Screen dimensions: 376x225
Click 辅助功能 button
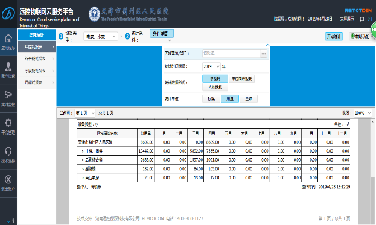click(361, 36)
